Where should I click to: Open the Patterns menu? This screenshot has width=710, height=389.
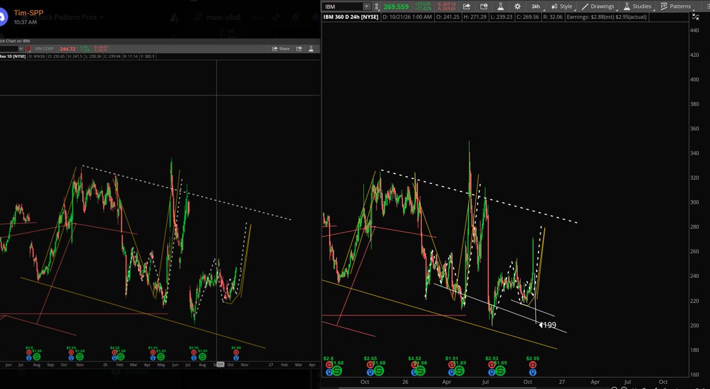pos(677,7)
